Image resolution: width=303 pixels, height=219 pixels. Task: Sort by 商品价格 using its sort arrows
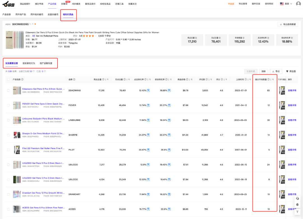[x=189, y=79]
